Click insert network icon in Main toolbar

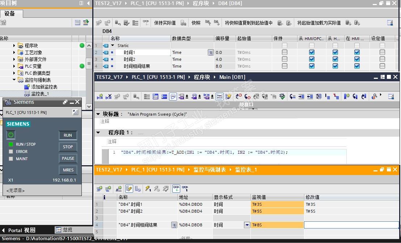(100, 96)
